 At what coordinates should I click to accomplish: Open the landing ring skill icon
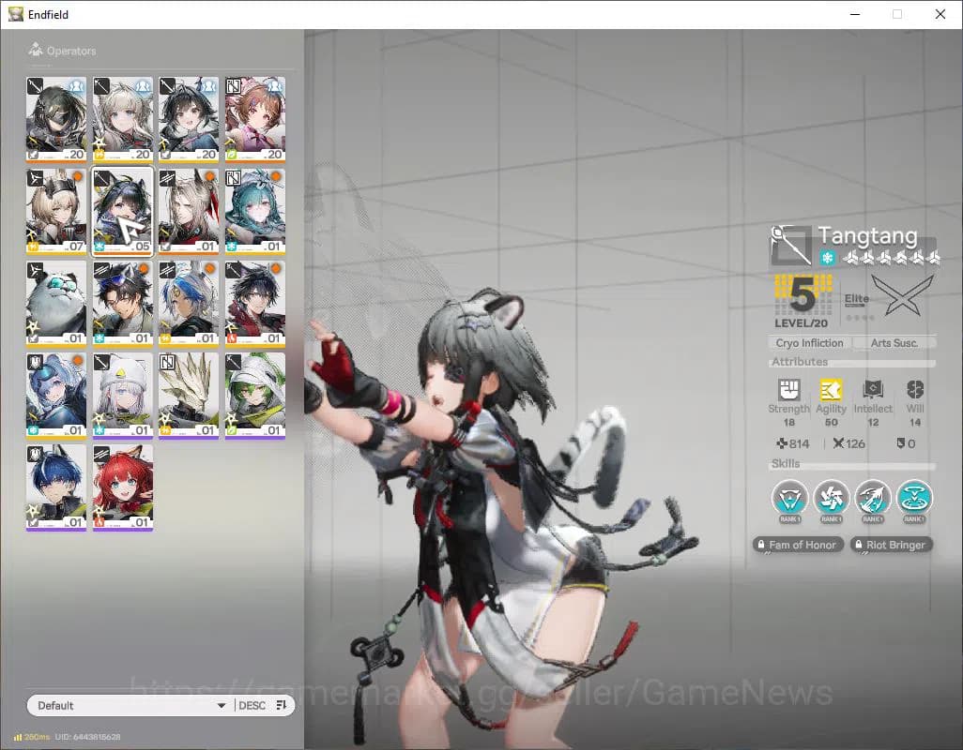pos(914,497)
